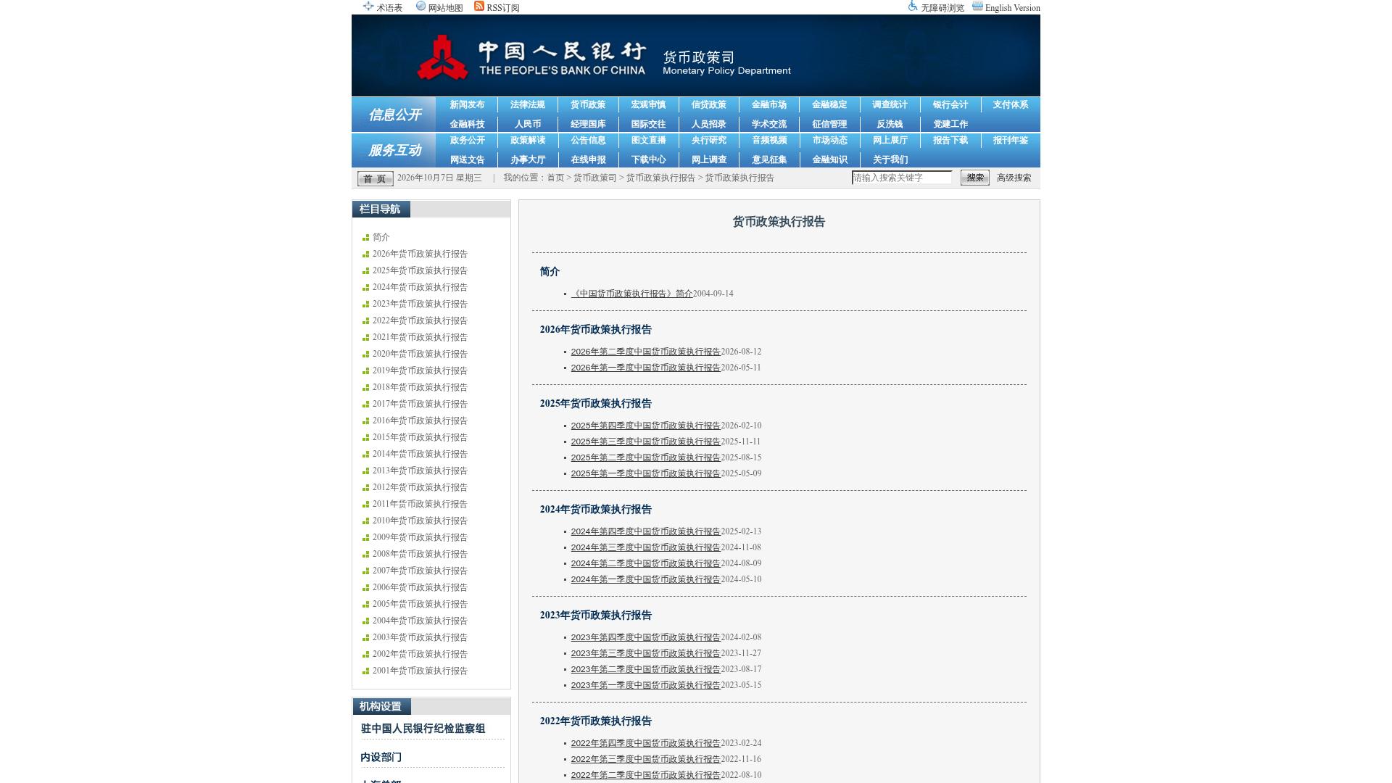Image resolution: width=1392 pixels, height=783 pixels.
Task: Open 2025年第四季度中国货币政策执行报告
Action: point(645,426)
